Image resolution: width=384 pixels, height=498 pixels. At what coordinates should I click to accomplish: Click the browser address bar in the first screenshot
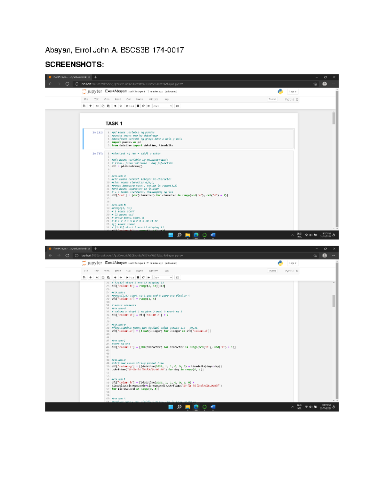point(192,84)
